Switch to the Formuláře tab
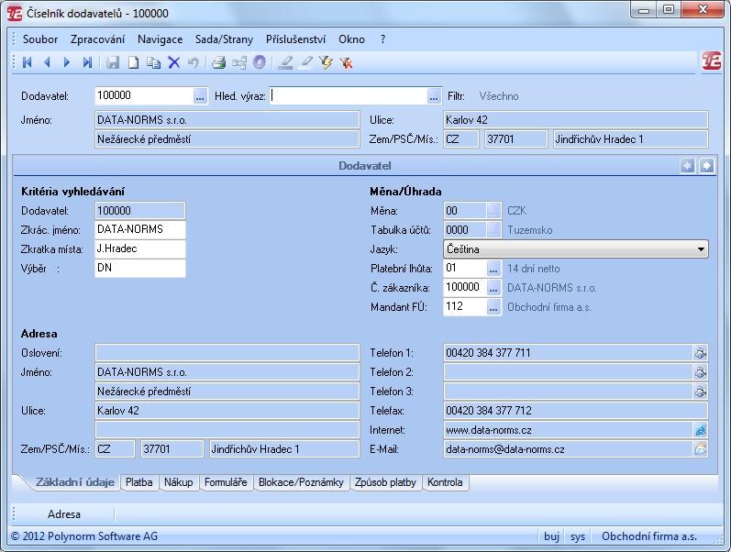 226,482
